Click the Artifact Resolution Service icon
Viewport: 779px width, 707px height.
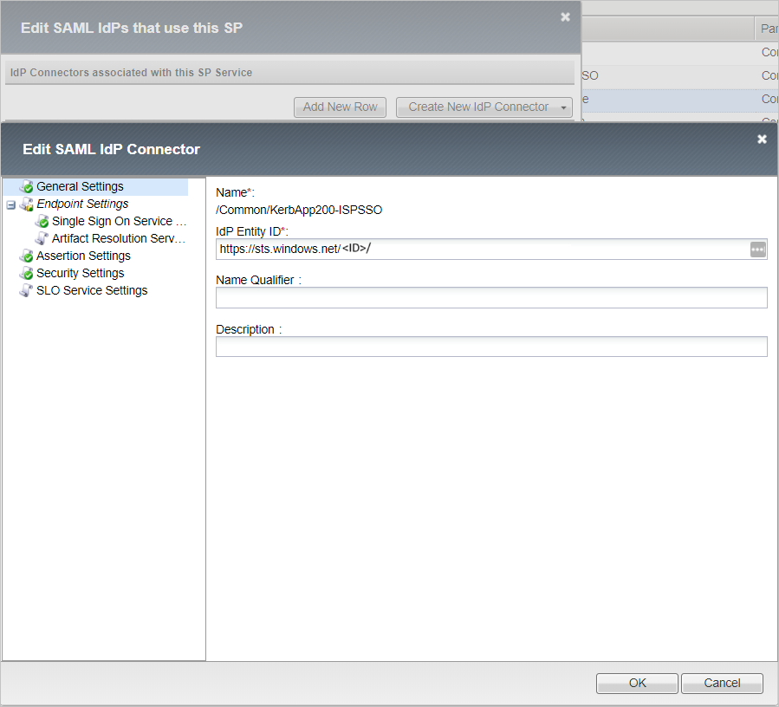pyautogui.click(x=42, y=238)
